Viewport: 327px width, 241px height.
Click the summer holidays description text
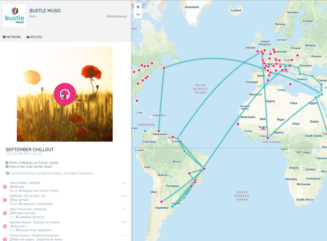(51, 173)
